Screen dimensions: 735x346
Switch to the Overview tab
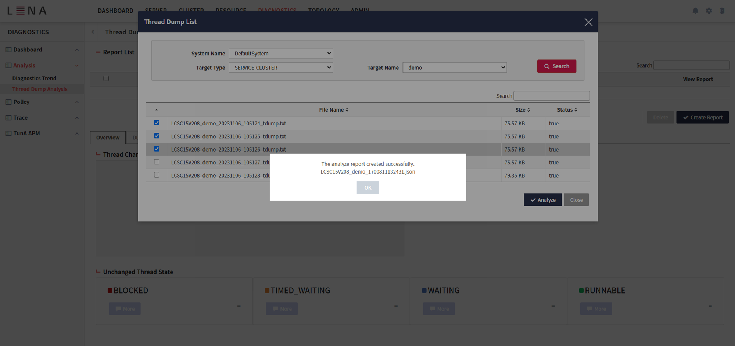click(107, 138)
